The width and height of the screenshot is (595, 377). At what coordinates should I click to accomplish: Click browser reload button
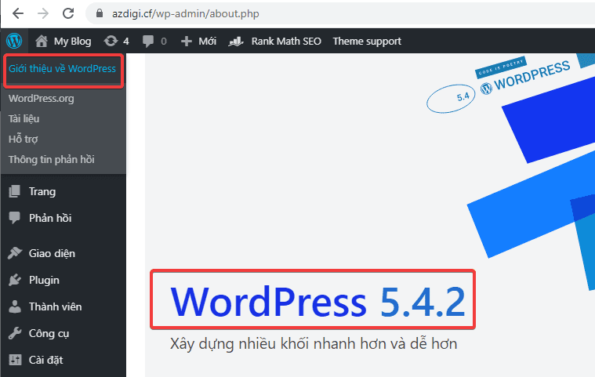click(x=68, y=13)
